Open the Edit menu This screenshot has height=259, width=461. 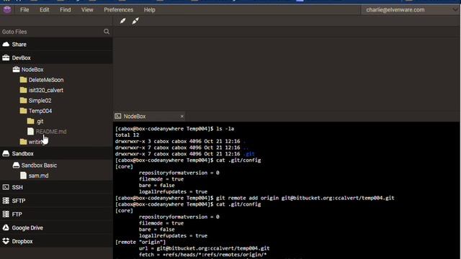coord(45,9)
